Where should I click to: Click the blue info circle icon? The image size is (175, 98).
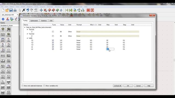coord(3,19)
